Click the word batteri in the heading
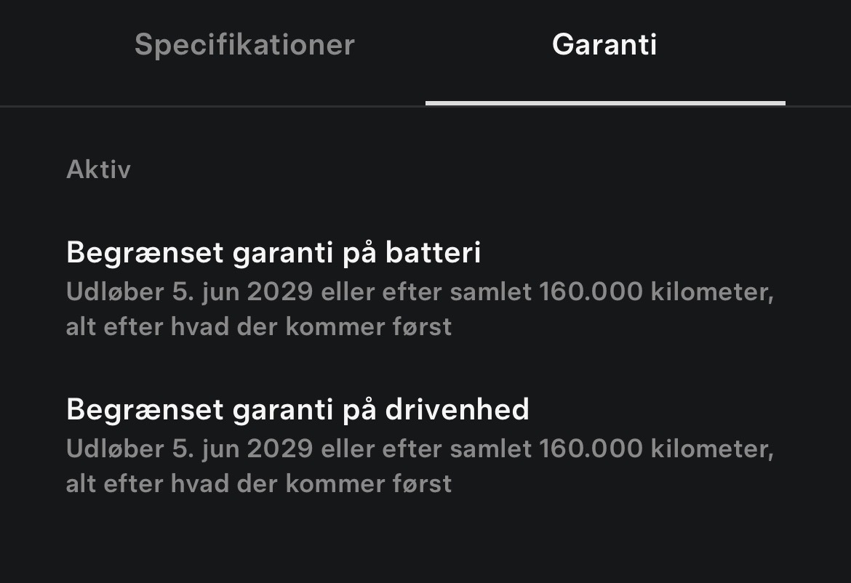The image size is (851, 583). point(433,253)
